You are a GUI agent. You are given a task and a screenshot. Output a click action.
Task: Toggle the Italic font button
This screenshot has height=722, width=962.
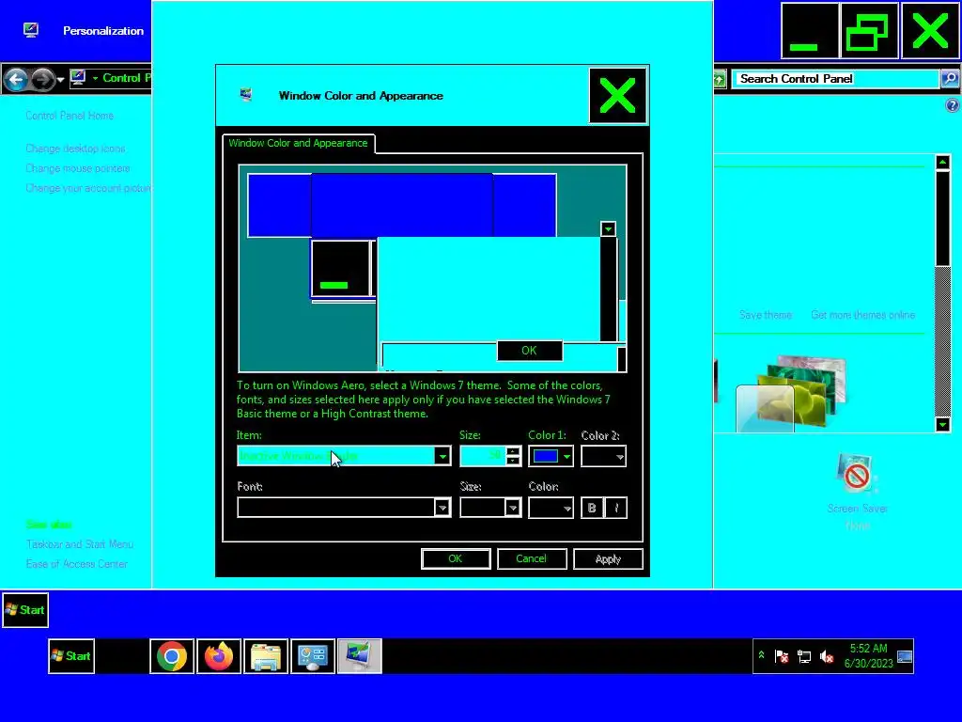point(616,508)
